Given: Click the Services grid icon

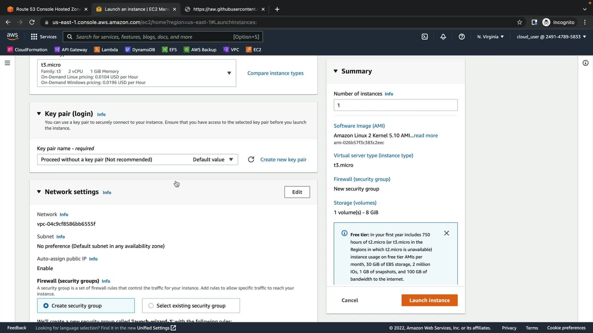Looking at the screenshot, I should point(34,37).
